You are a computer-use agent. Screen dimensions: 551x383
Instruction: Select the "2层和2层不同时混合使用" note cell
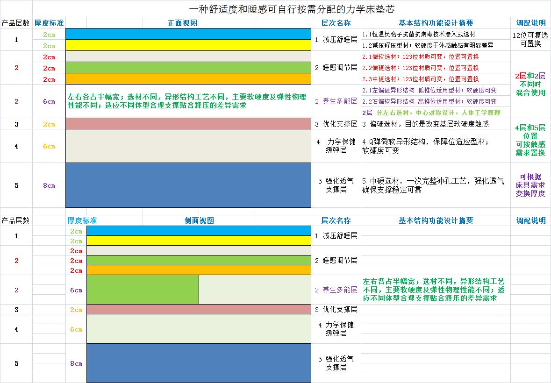530,84
